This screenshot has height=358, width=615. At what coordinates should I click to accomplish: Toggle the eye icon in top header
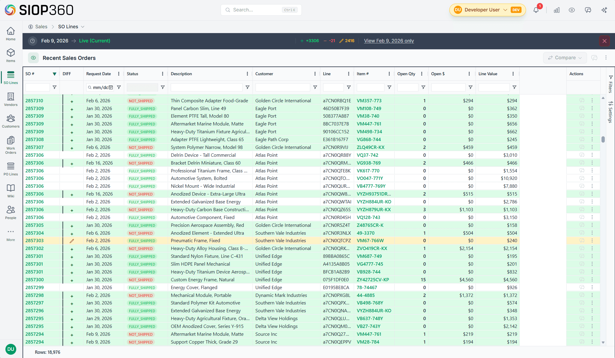(x=572, y=10)
